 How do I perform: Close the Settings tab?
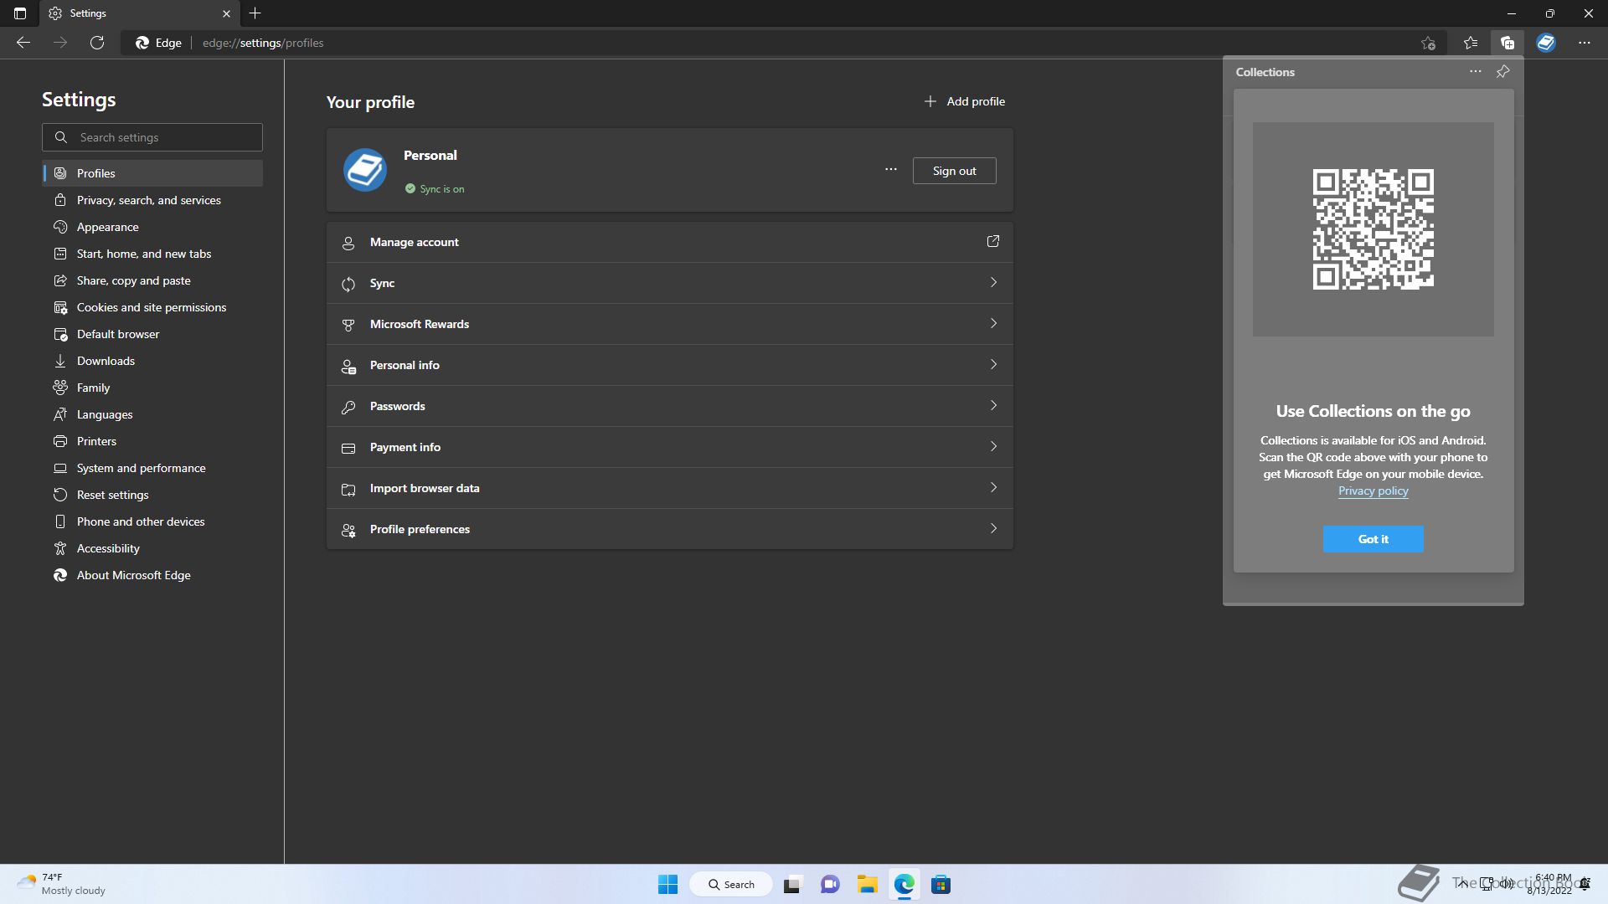(x=226, y=13)
